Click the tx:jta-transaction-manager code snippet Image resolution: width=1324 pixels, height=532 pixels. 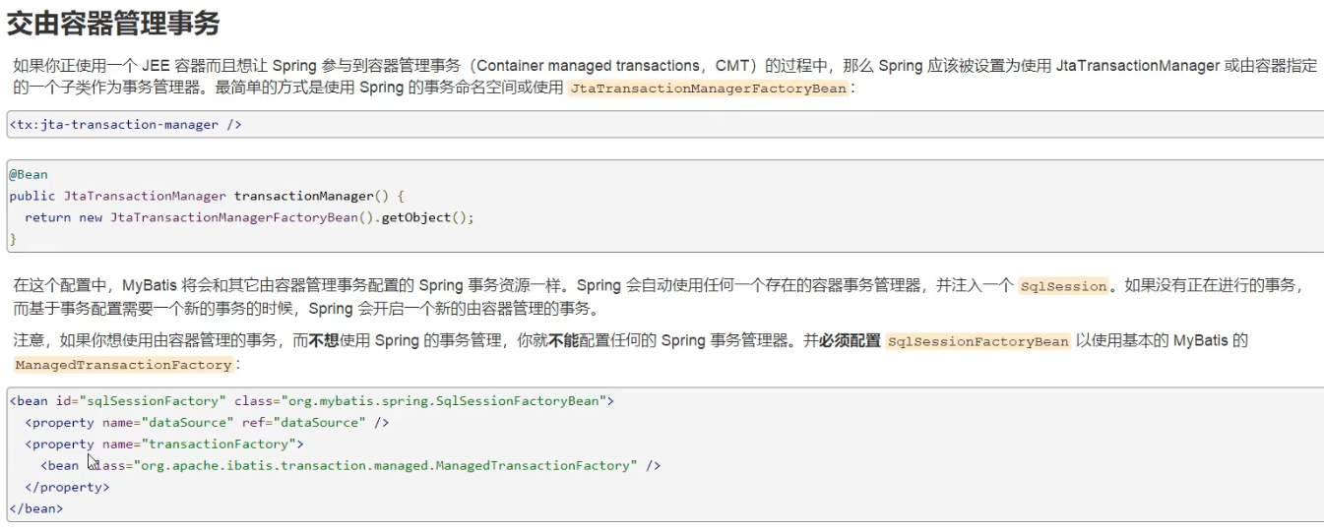[125, 125]
